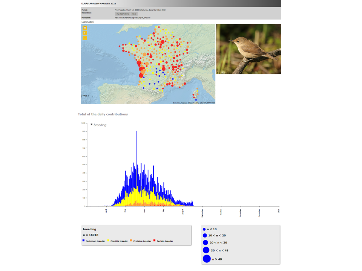This screenshot has width=362, height=271.
Task: Click the info icon beside breeding
Action: pos(91,125)
